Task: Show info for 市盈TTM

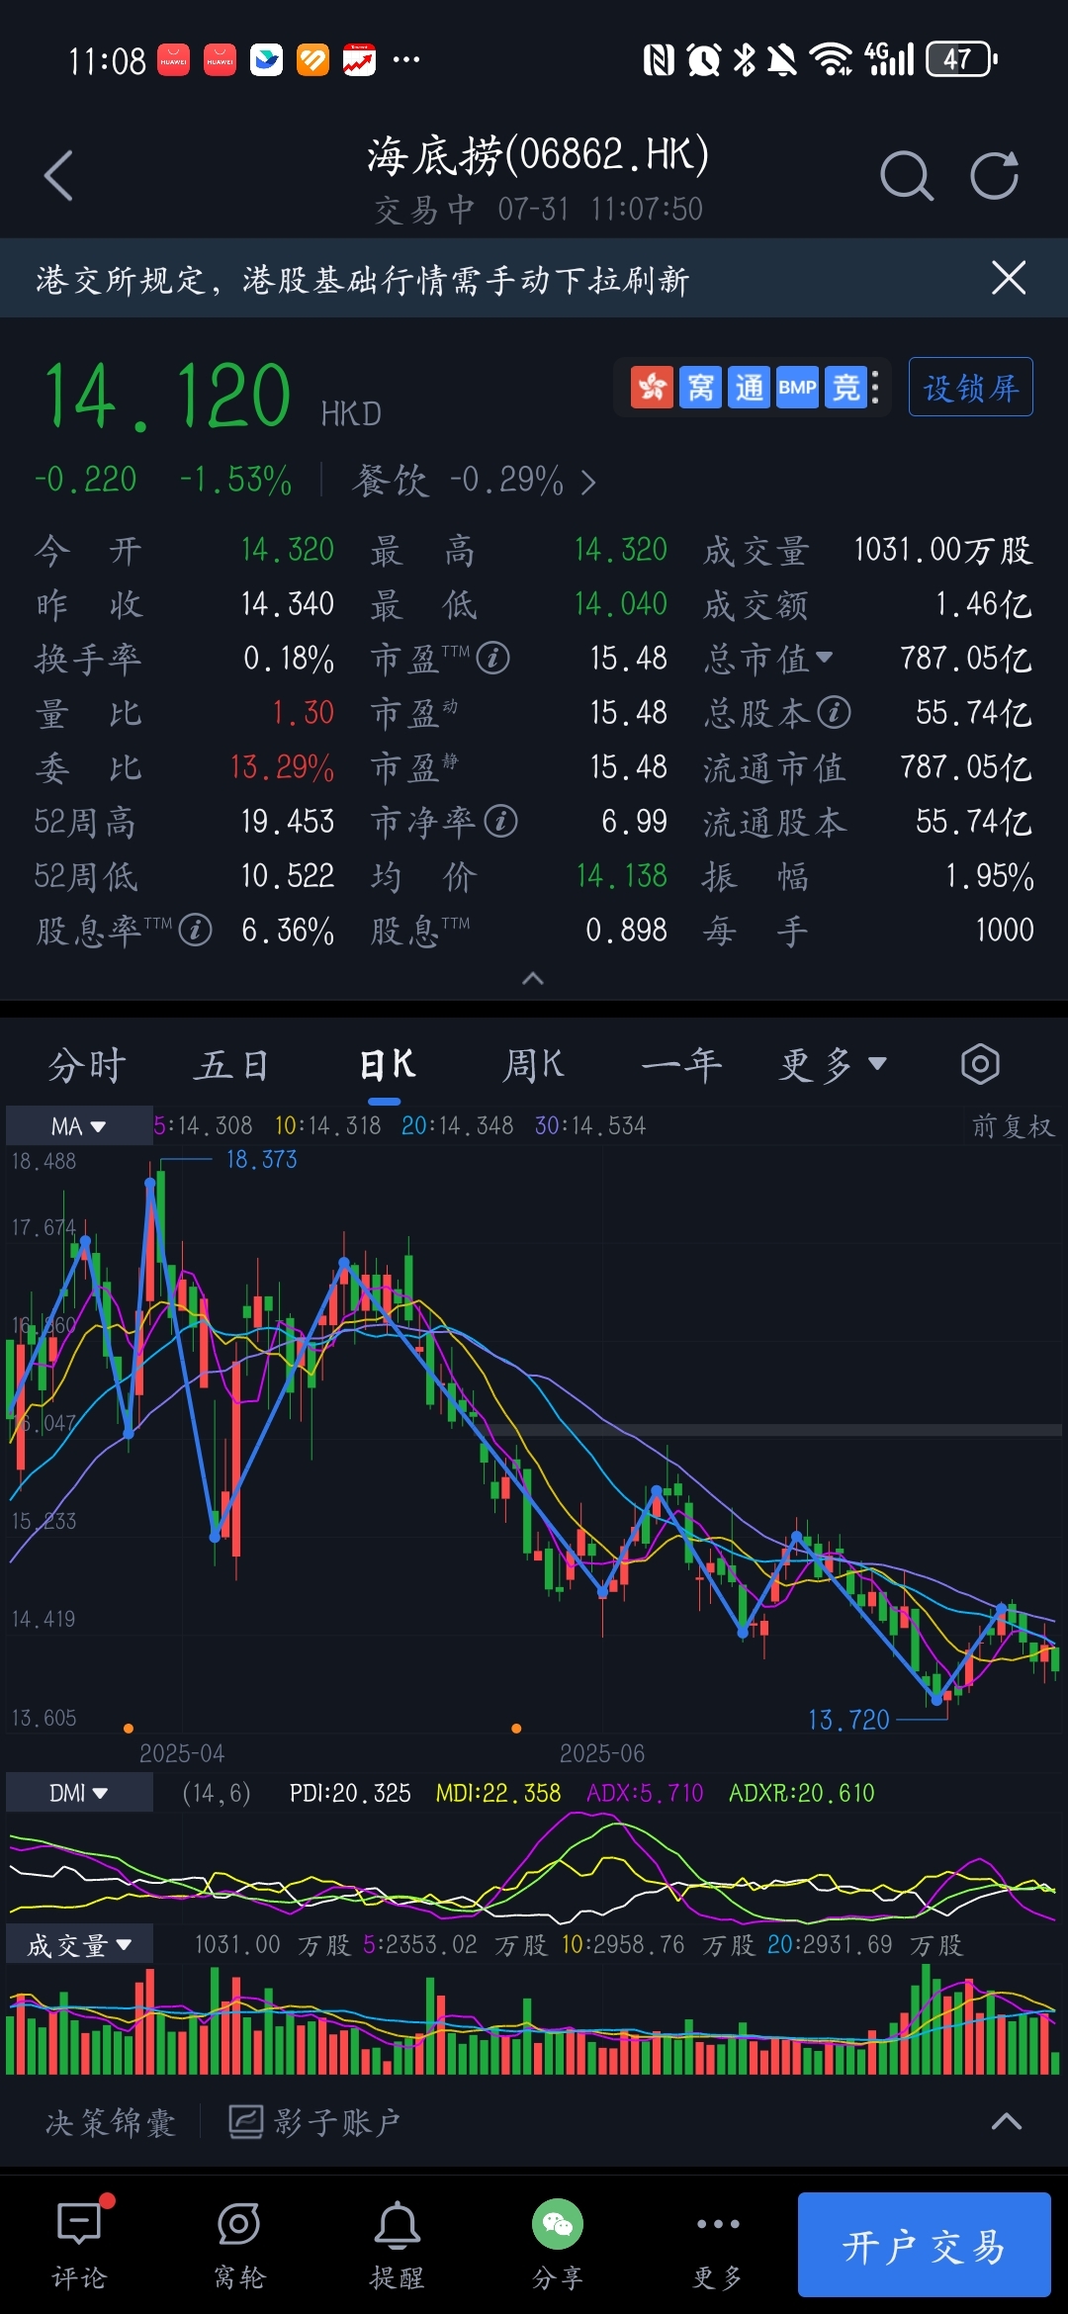Action: click(492, 658)
